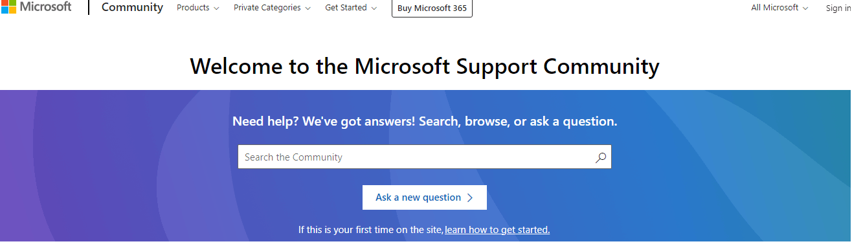This screenshot has height=246, width=852.
Task: Expand the chevron next to Get Started
Action: (x=374, y=8)
